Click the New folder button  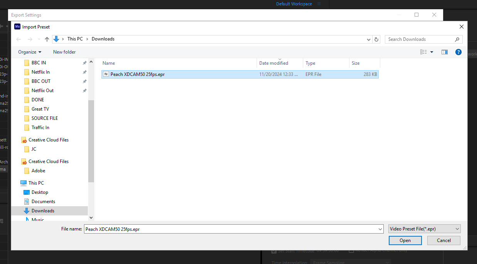tap(64, 52)
